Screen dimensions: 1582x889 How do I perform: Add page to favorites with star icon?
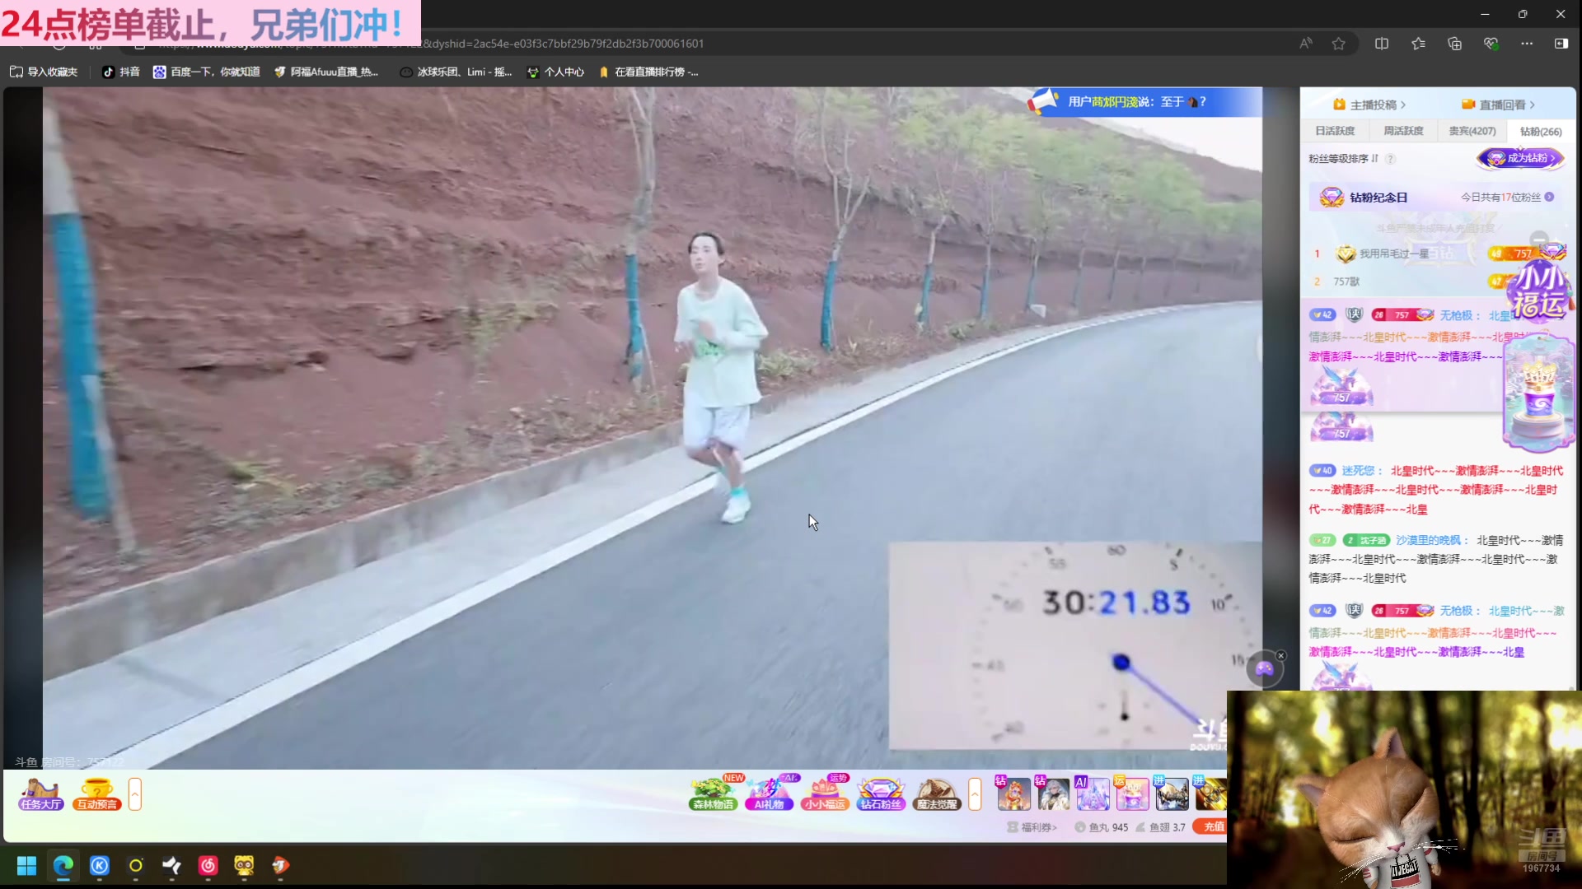pos(1339,44)
